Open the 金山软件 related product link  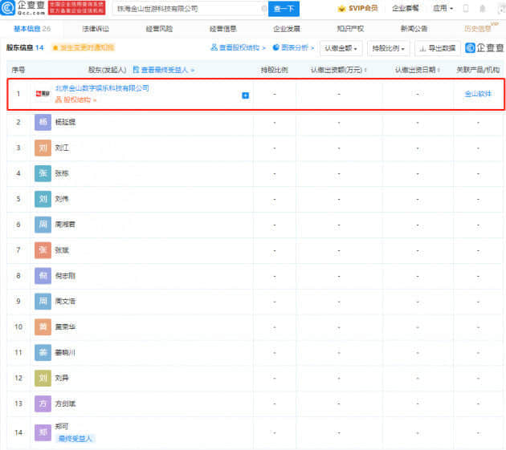pos(478,94)
